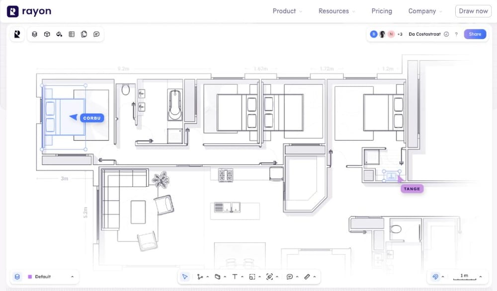The image size is (497, 291).
Task: Toggle the snap magnet control bottom right
Action: click(436, 276)
